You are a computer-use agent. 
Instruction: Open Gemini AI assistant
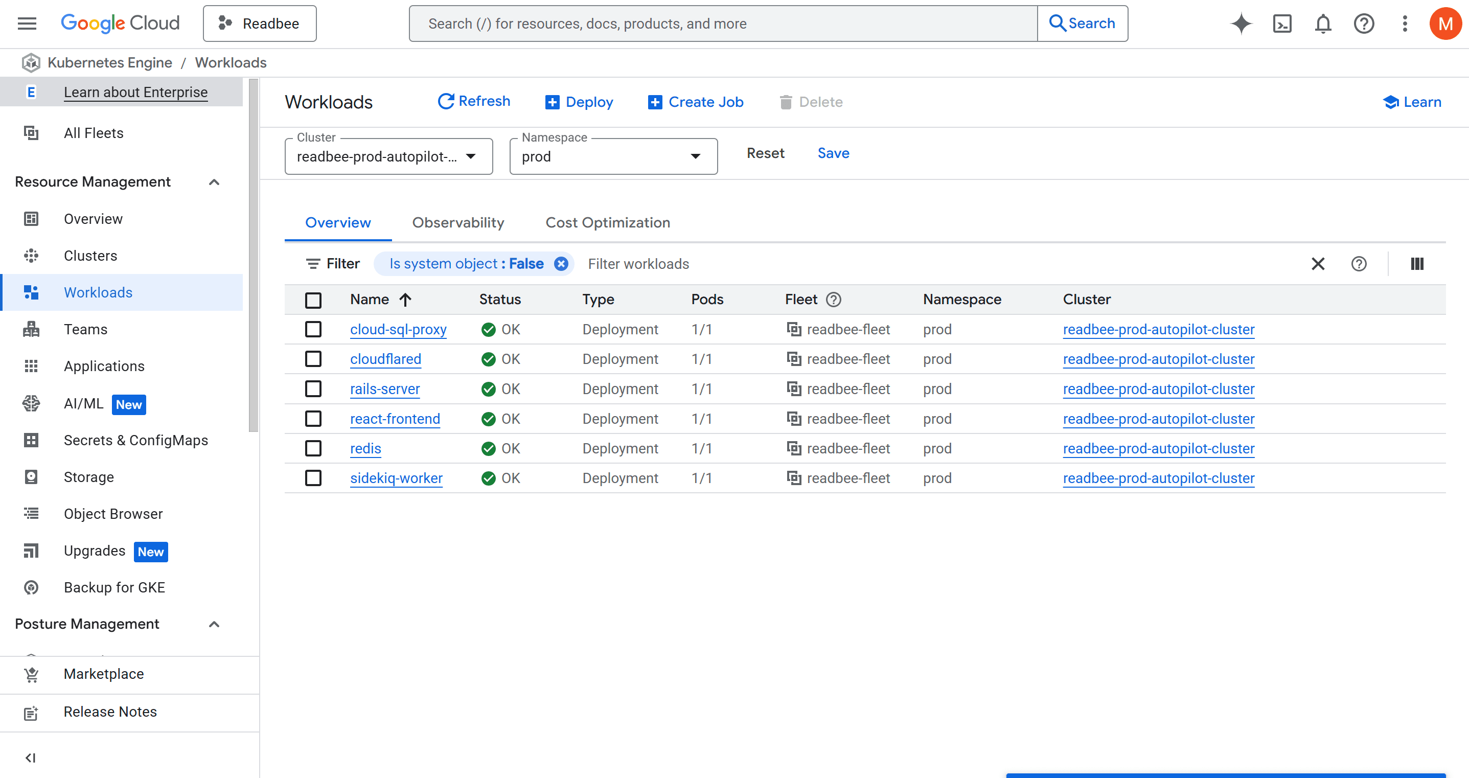(x=1241, y=24)
